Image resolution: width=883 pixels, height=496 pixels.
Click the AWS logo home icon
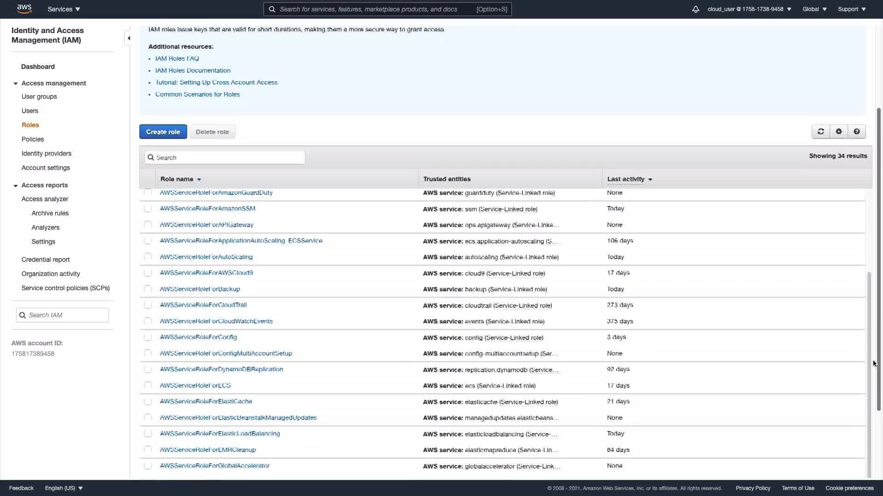tap(24, 9)
